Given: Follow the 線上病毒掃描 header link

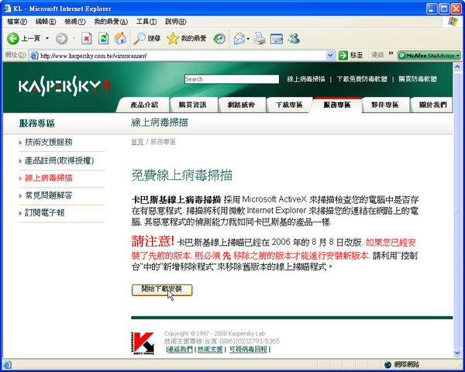Looking at the screenshot, I should [x=306, y=79].
